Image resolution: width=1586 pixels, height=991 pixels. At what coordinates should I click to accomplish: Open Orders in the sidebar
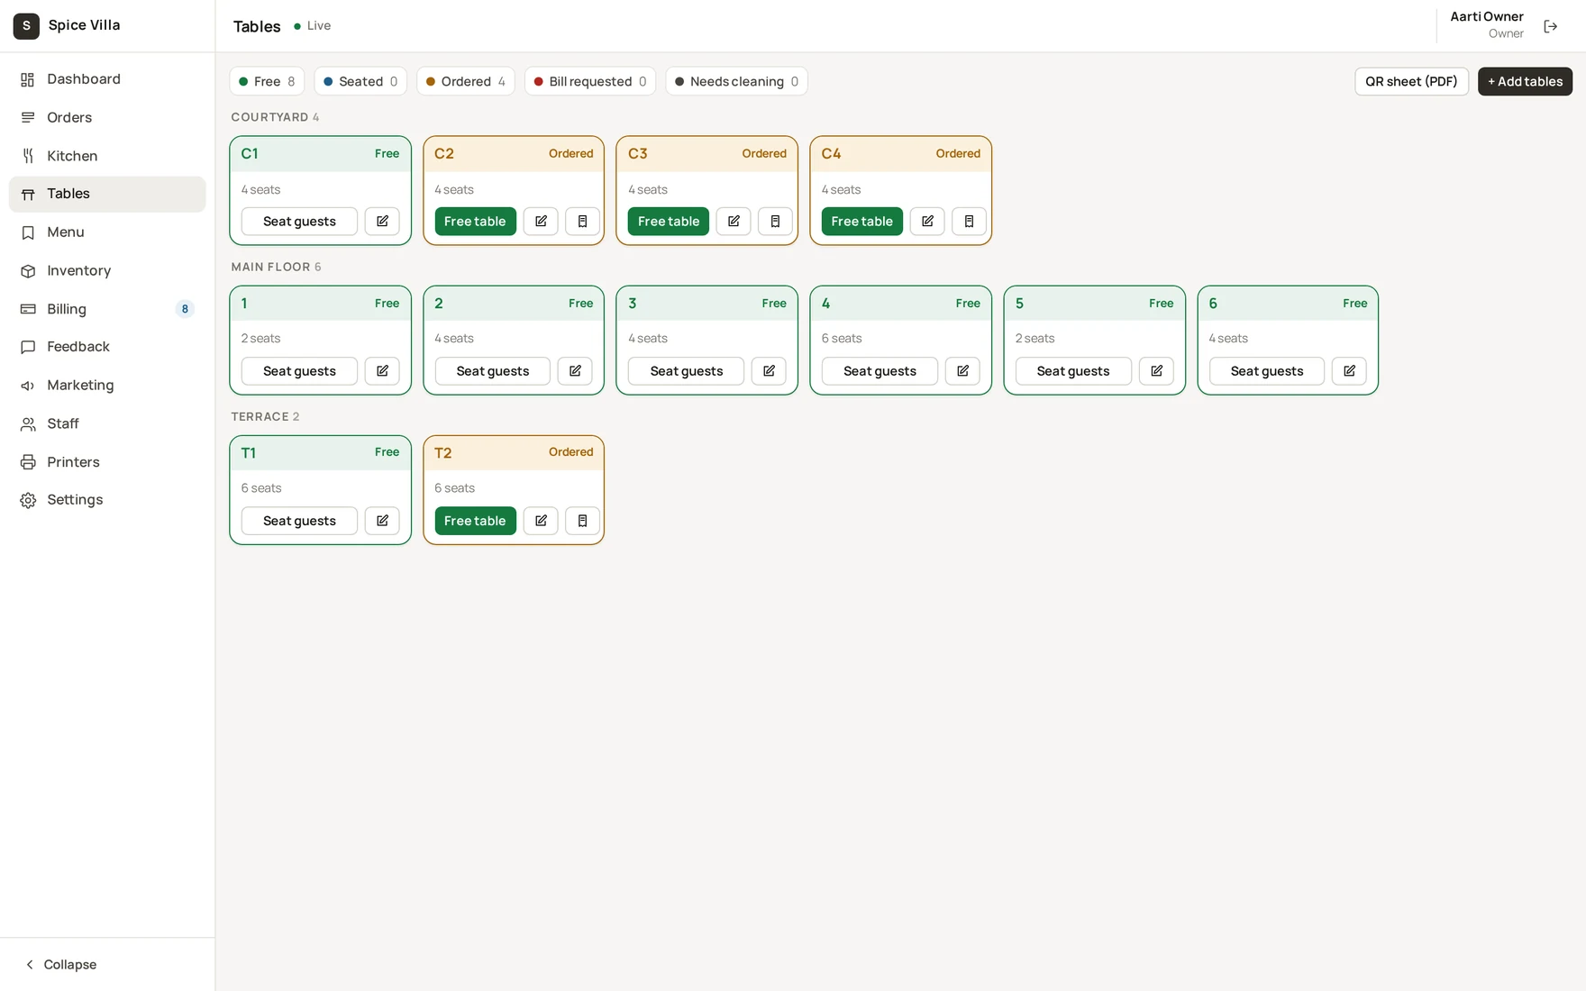point(107,117)
